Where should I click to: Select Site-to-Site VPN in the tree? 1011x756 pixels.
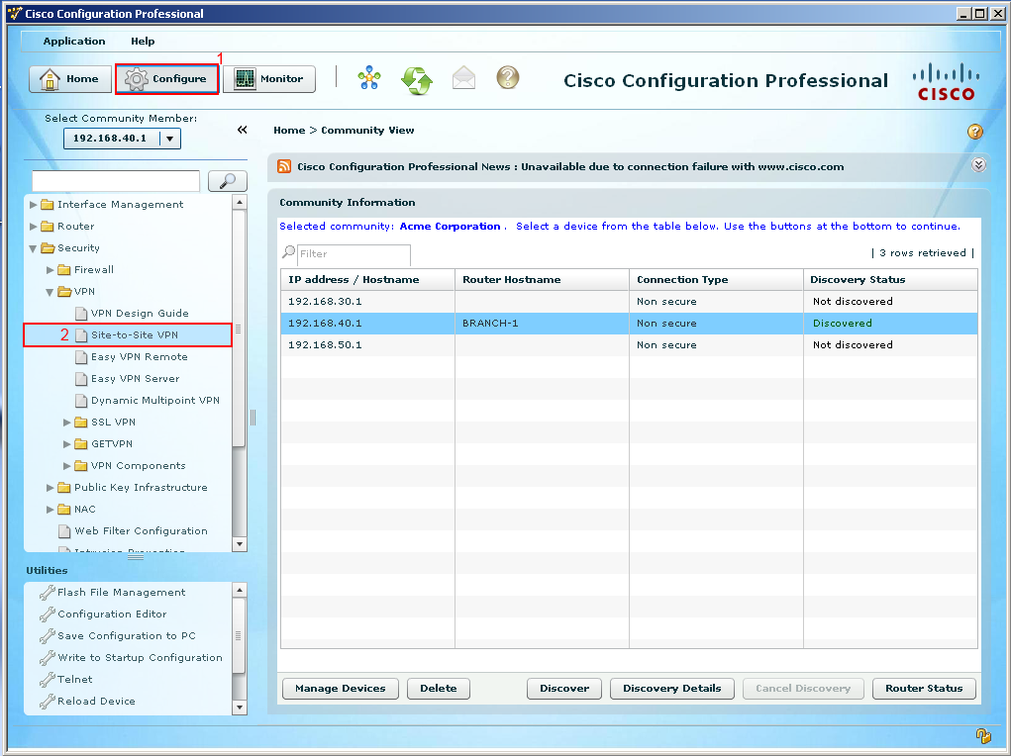[x=128, y=335]
